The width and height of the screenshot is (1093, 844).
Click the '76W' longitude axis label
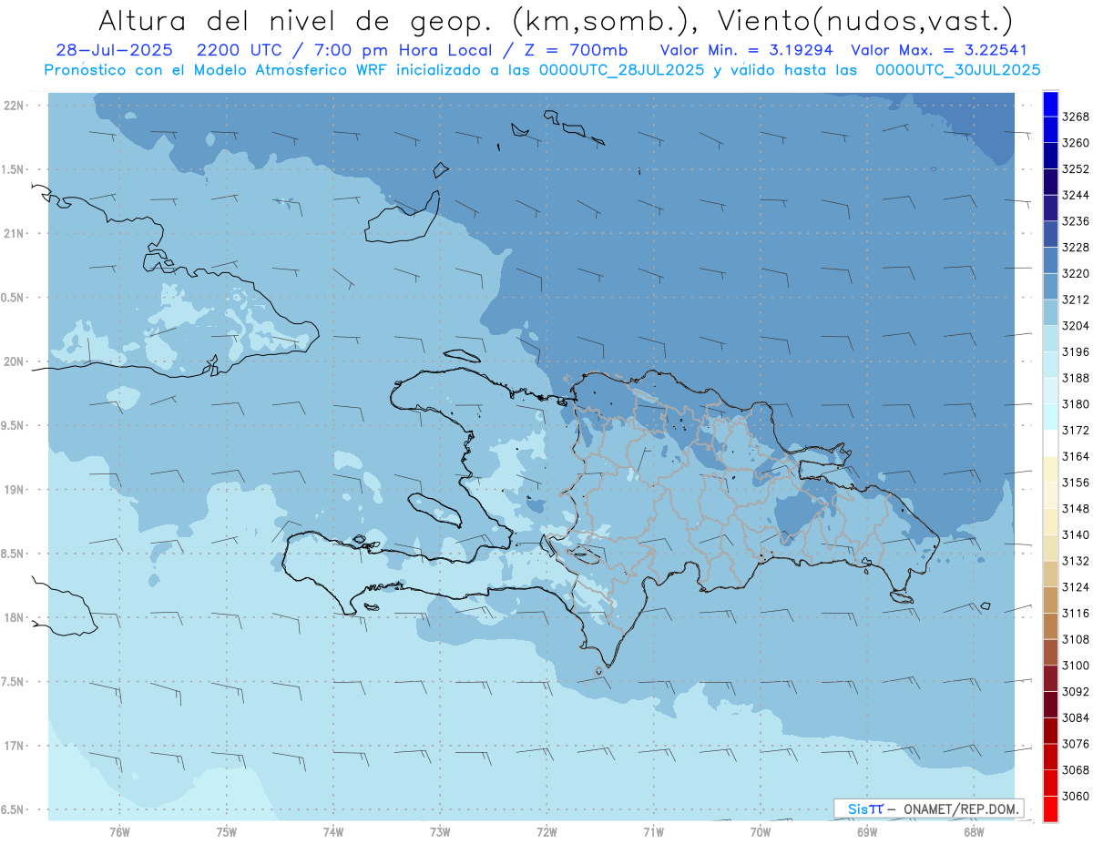point(119,831)
